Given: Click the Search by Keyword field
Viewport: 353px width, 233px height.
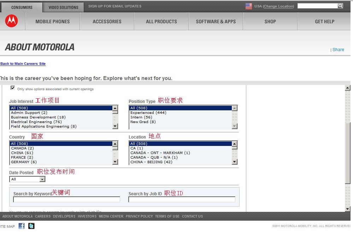Looking at the screenshot, I should tap(66, 200).
